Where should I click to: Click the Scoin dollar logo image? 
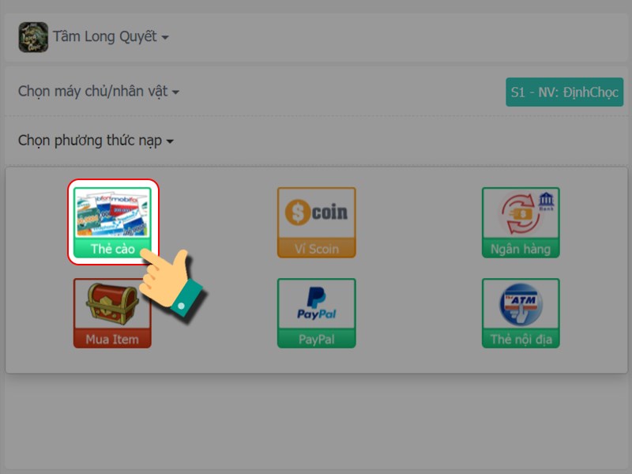pyautogui.click(x=317, y=212)
